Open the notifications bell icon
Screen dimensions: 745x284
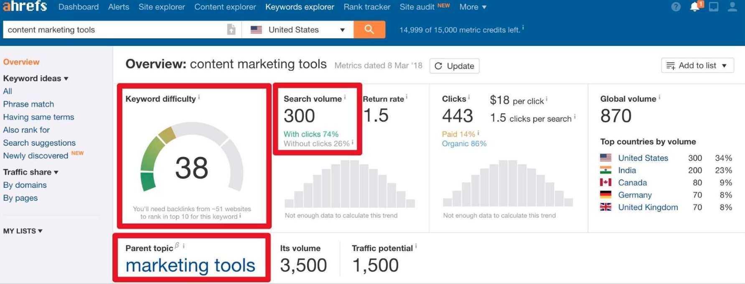[696, 7]
